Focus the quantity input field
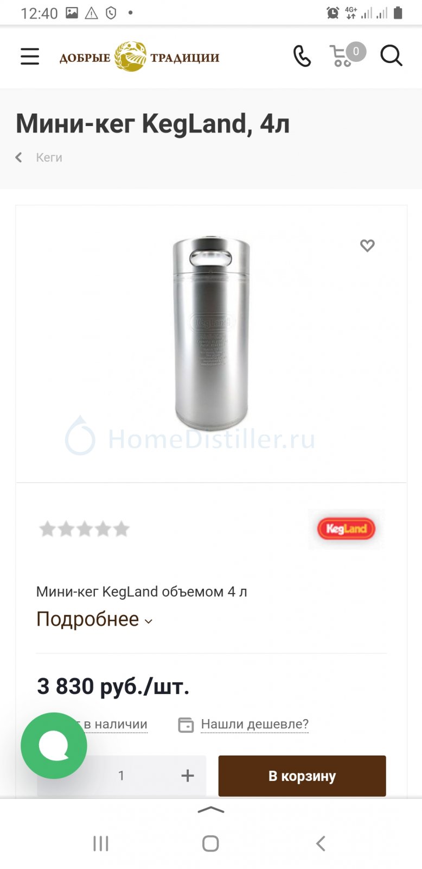 point(122,776)
